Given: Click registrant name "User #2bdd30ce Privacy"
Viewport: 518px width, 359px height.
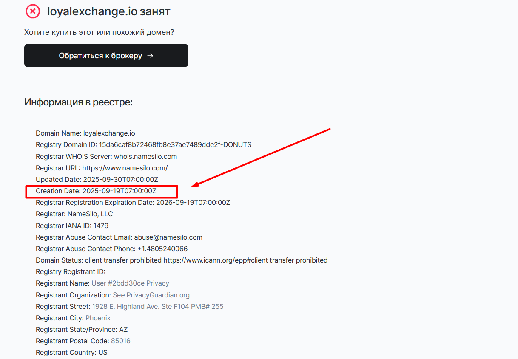Looking at the screenshot, I should pyautogui.click(x=130, y=283).
